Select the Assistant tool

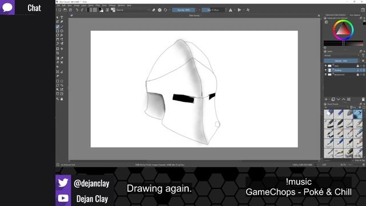click(58, 72)
